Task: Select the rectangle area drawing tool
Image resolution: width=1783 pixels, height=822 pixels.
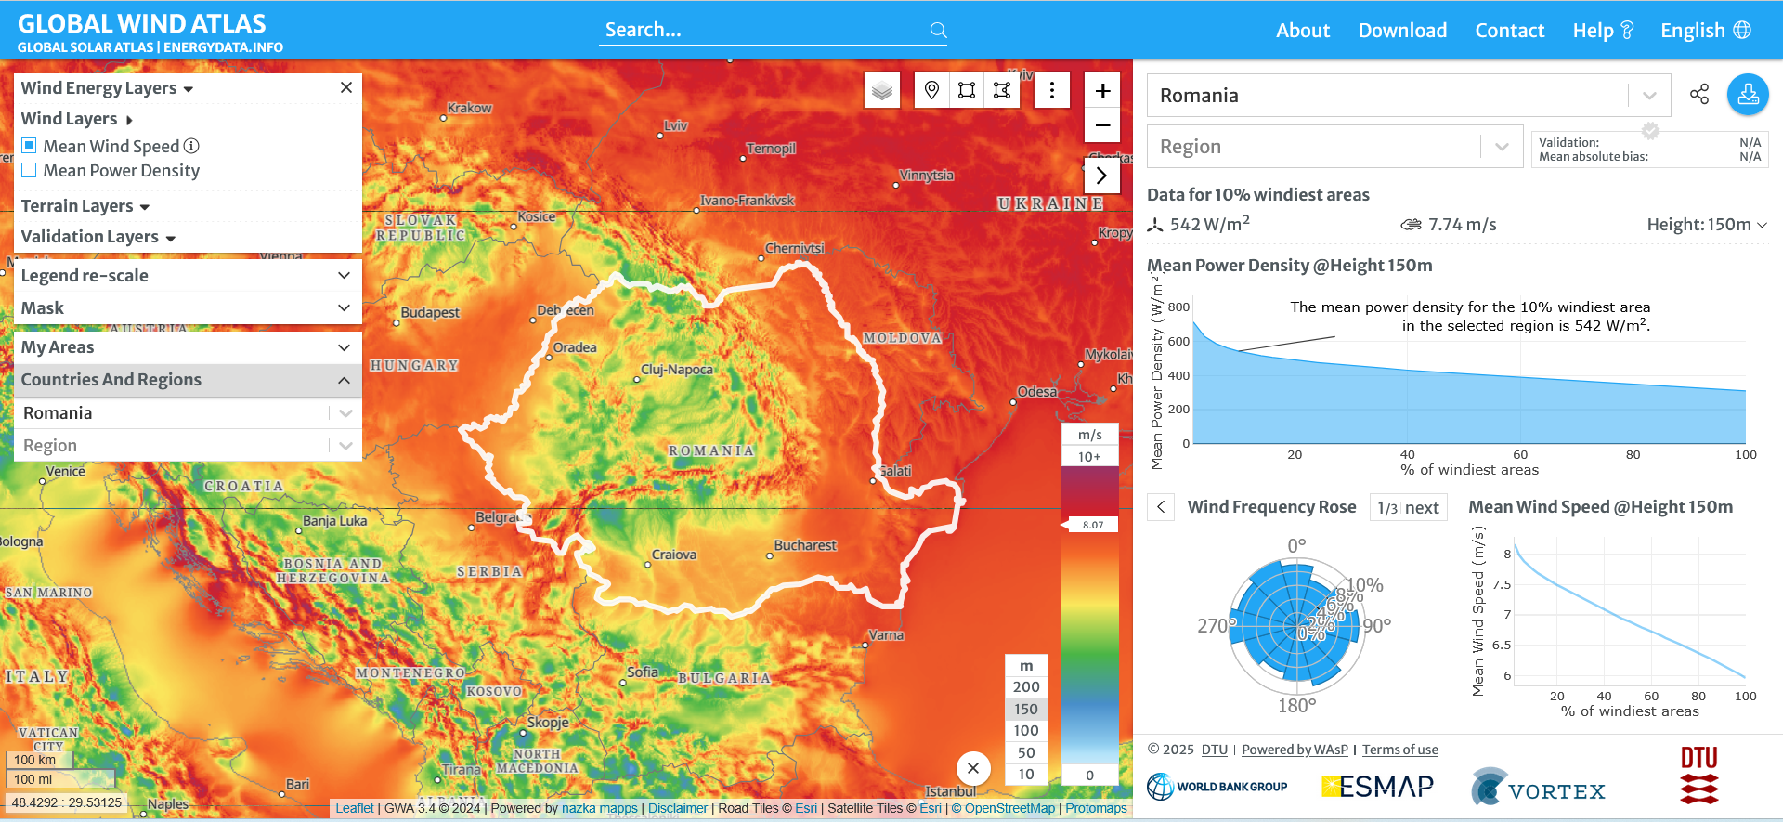Action: coord(967,90)
